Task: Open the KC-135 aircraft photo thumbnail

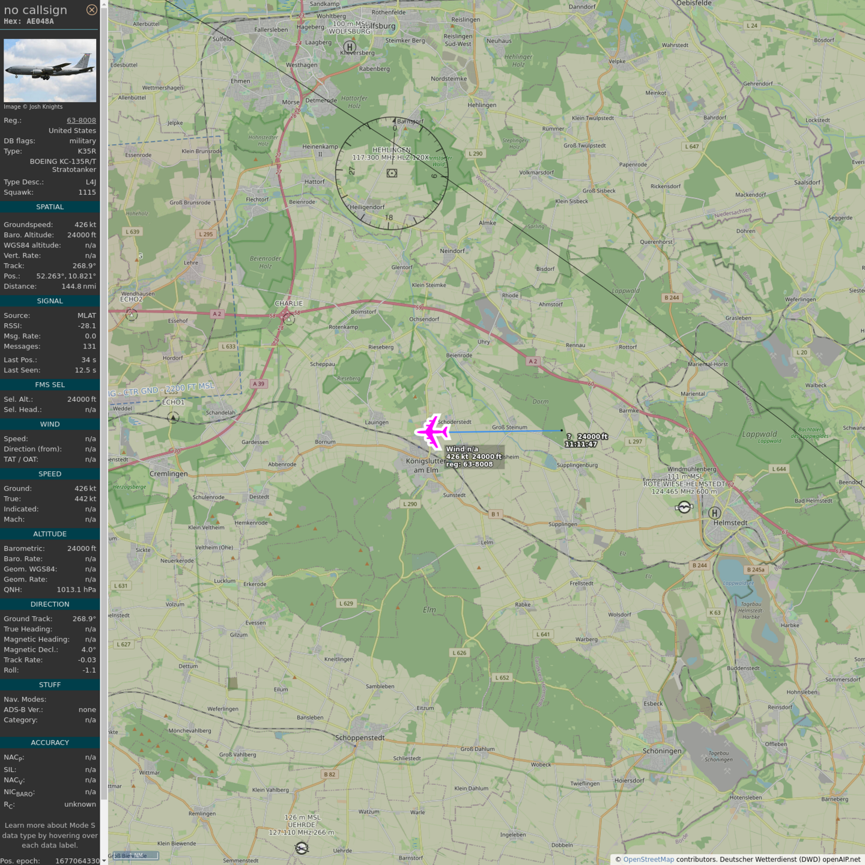Action: point(50,70)
